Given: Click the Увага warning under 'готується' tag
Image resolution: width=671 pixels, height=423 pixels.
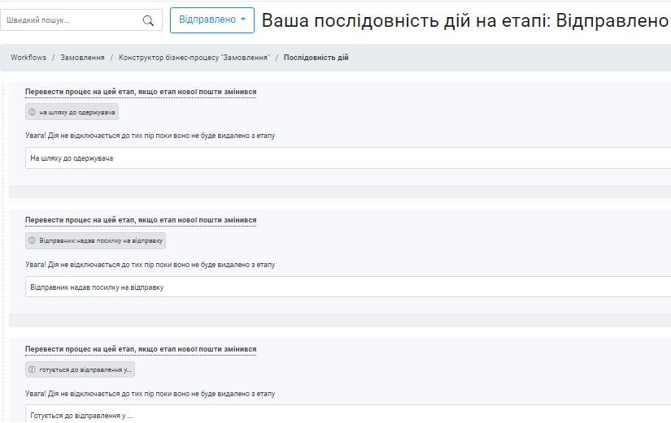Looking at the screenshot, I should [x=150, y=394].
